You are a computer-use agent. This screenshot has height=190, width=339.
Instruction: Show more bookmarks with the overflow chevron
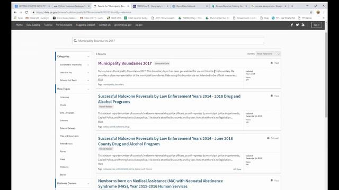point(324,18)
